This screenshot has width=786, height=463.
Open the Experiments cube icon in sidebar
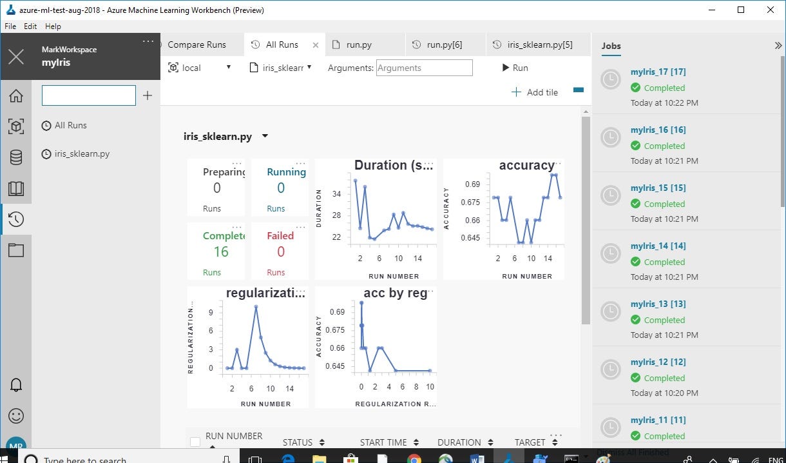coord(16,126)
